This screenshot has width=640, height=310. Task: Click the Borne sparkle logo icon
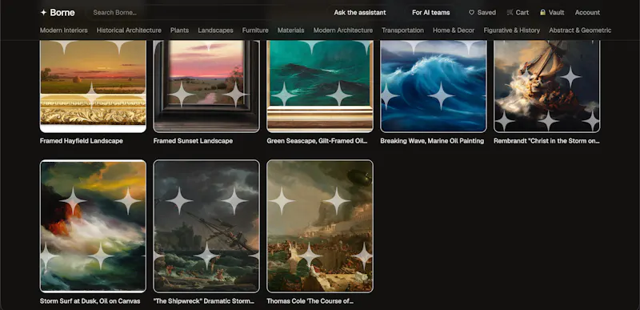click(43, 13)
